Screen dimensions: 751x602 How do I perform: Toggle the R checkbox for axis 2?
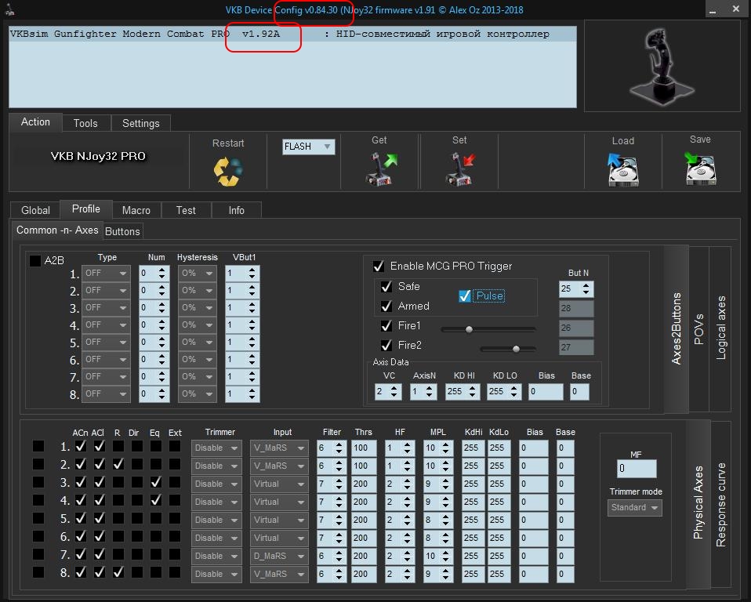point(118,464)
